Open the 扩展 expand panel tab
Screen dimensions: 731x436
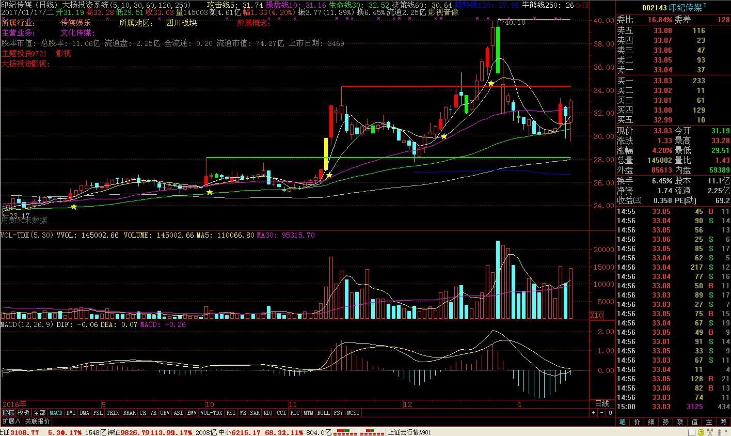11,421
